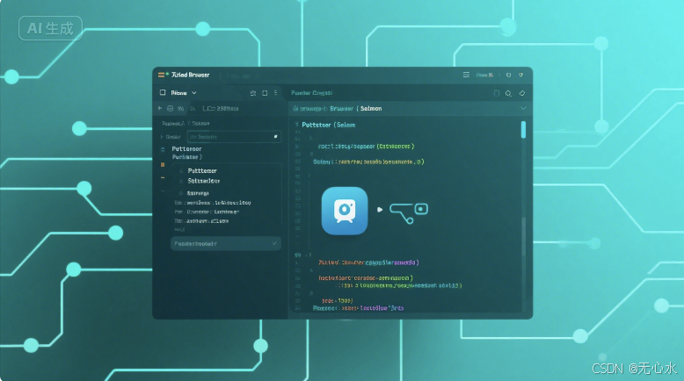Click the search input field in the left panel

click(234, 137)
